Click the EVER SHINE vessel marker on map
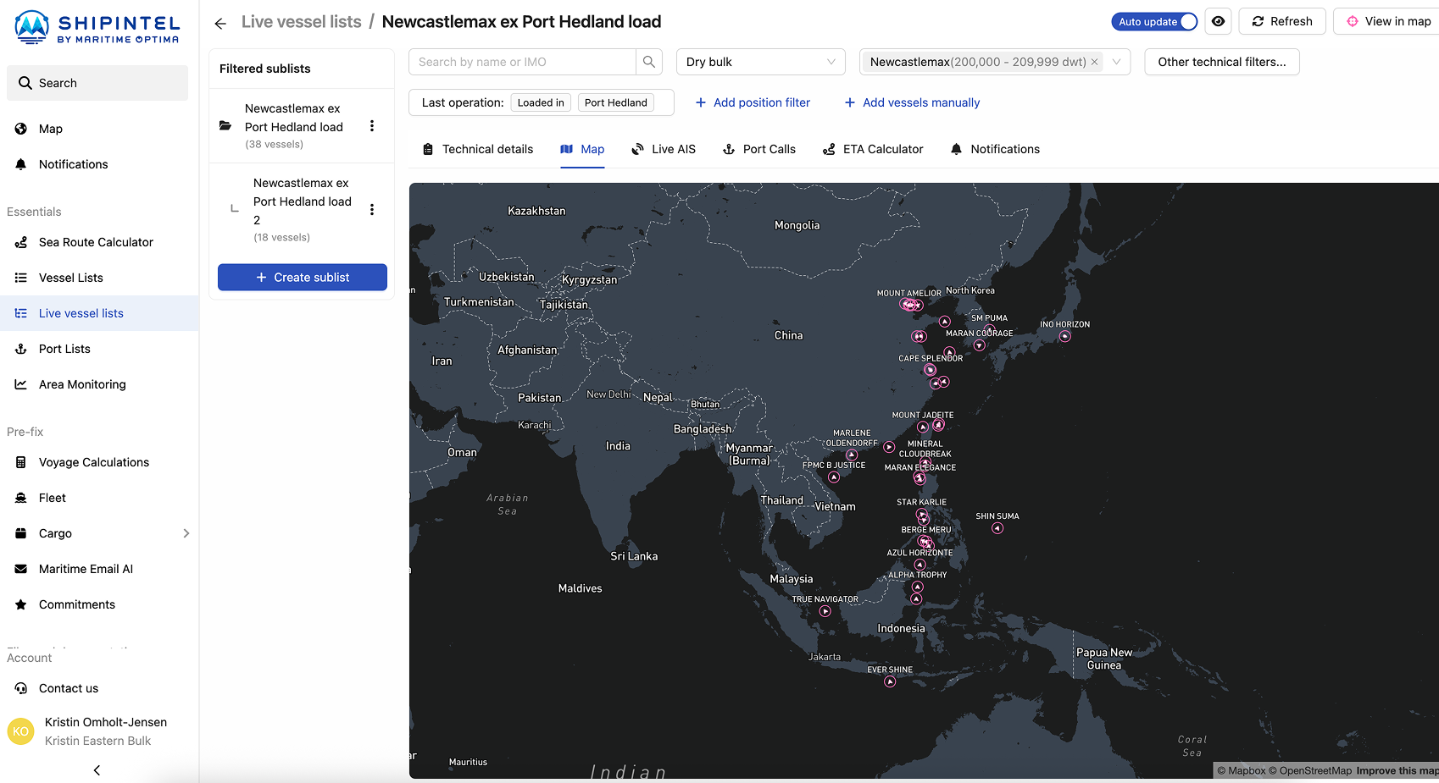Viewport: 1439px width, 783px height. [890, 681]
